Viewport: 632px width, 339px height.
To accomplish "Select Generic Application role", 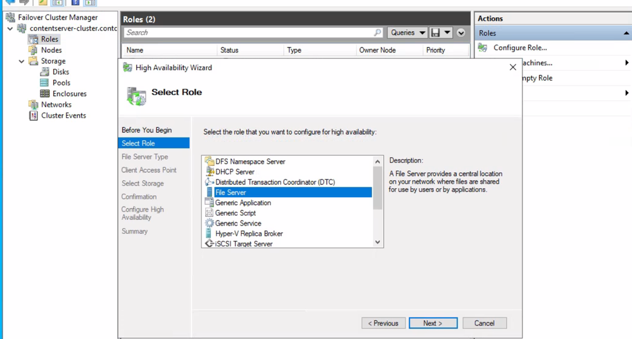I will 243,203.
